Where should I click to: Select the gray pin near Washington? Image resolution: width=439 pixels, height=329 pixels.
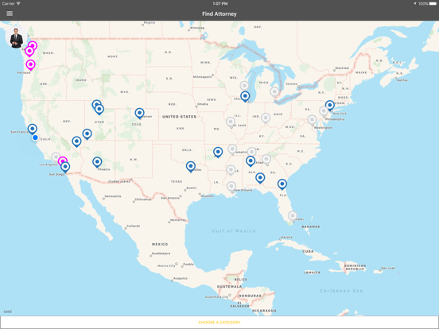coord(312,120)
